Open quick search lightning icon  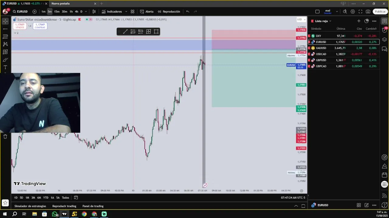click(x=345, y=12)
